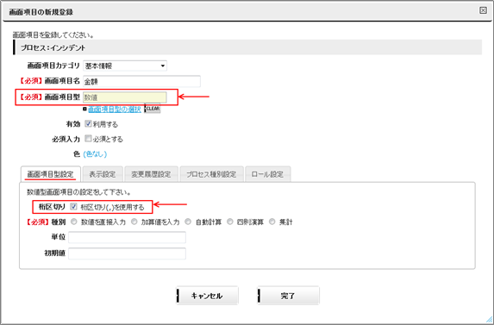Open the 画面項目型の選択 link

pyautogui.click(x=115, y=109)
